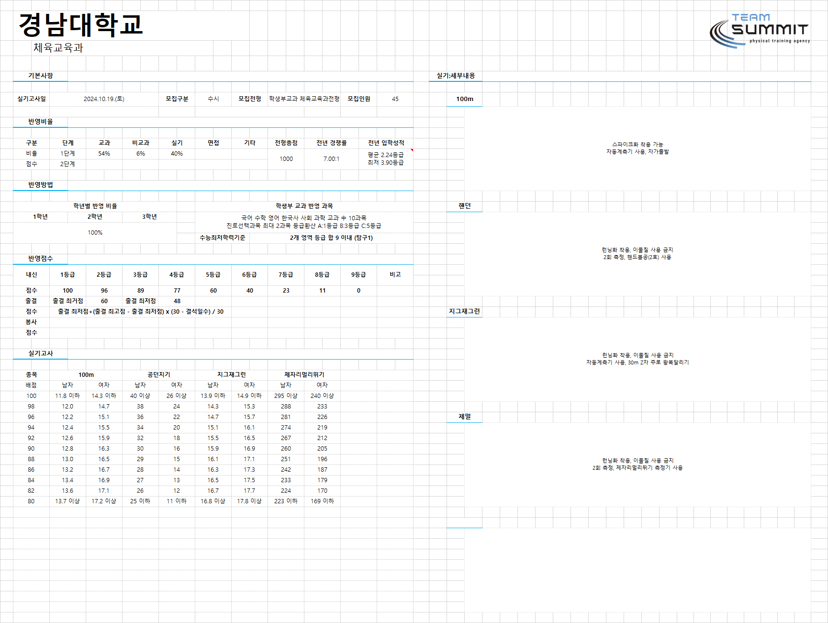Select the 제멀 detail label
This screenshot has height=623, width=828.
465,417
